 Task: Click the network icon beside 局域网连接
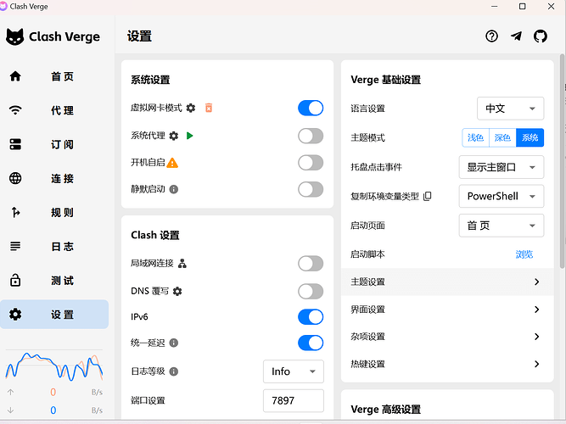[x=182, y=264]
